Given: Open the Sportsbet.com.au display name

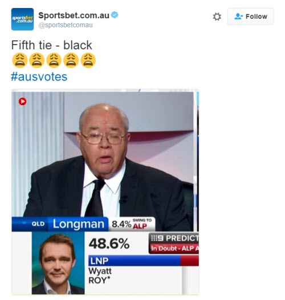Looking at the screenshot, I should click(74, 15).
